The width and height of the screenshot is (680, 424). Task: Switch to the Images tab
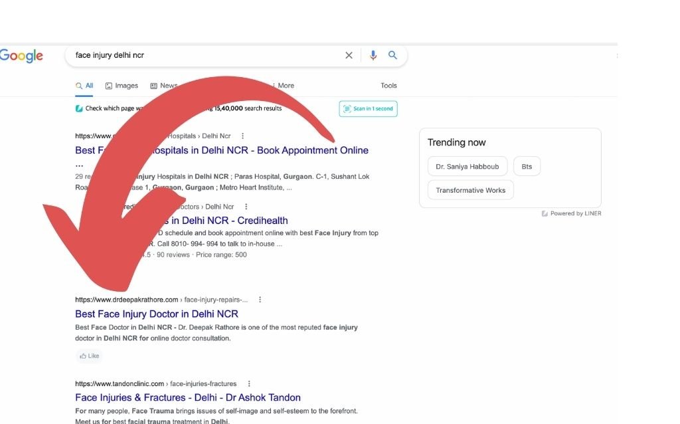tap(122, 86)
